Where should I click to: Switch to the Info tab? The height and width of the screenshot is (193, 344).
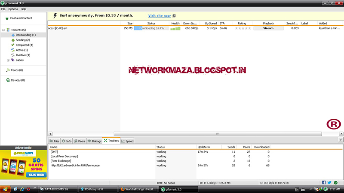click(x=67, y=141)
